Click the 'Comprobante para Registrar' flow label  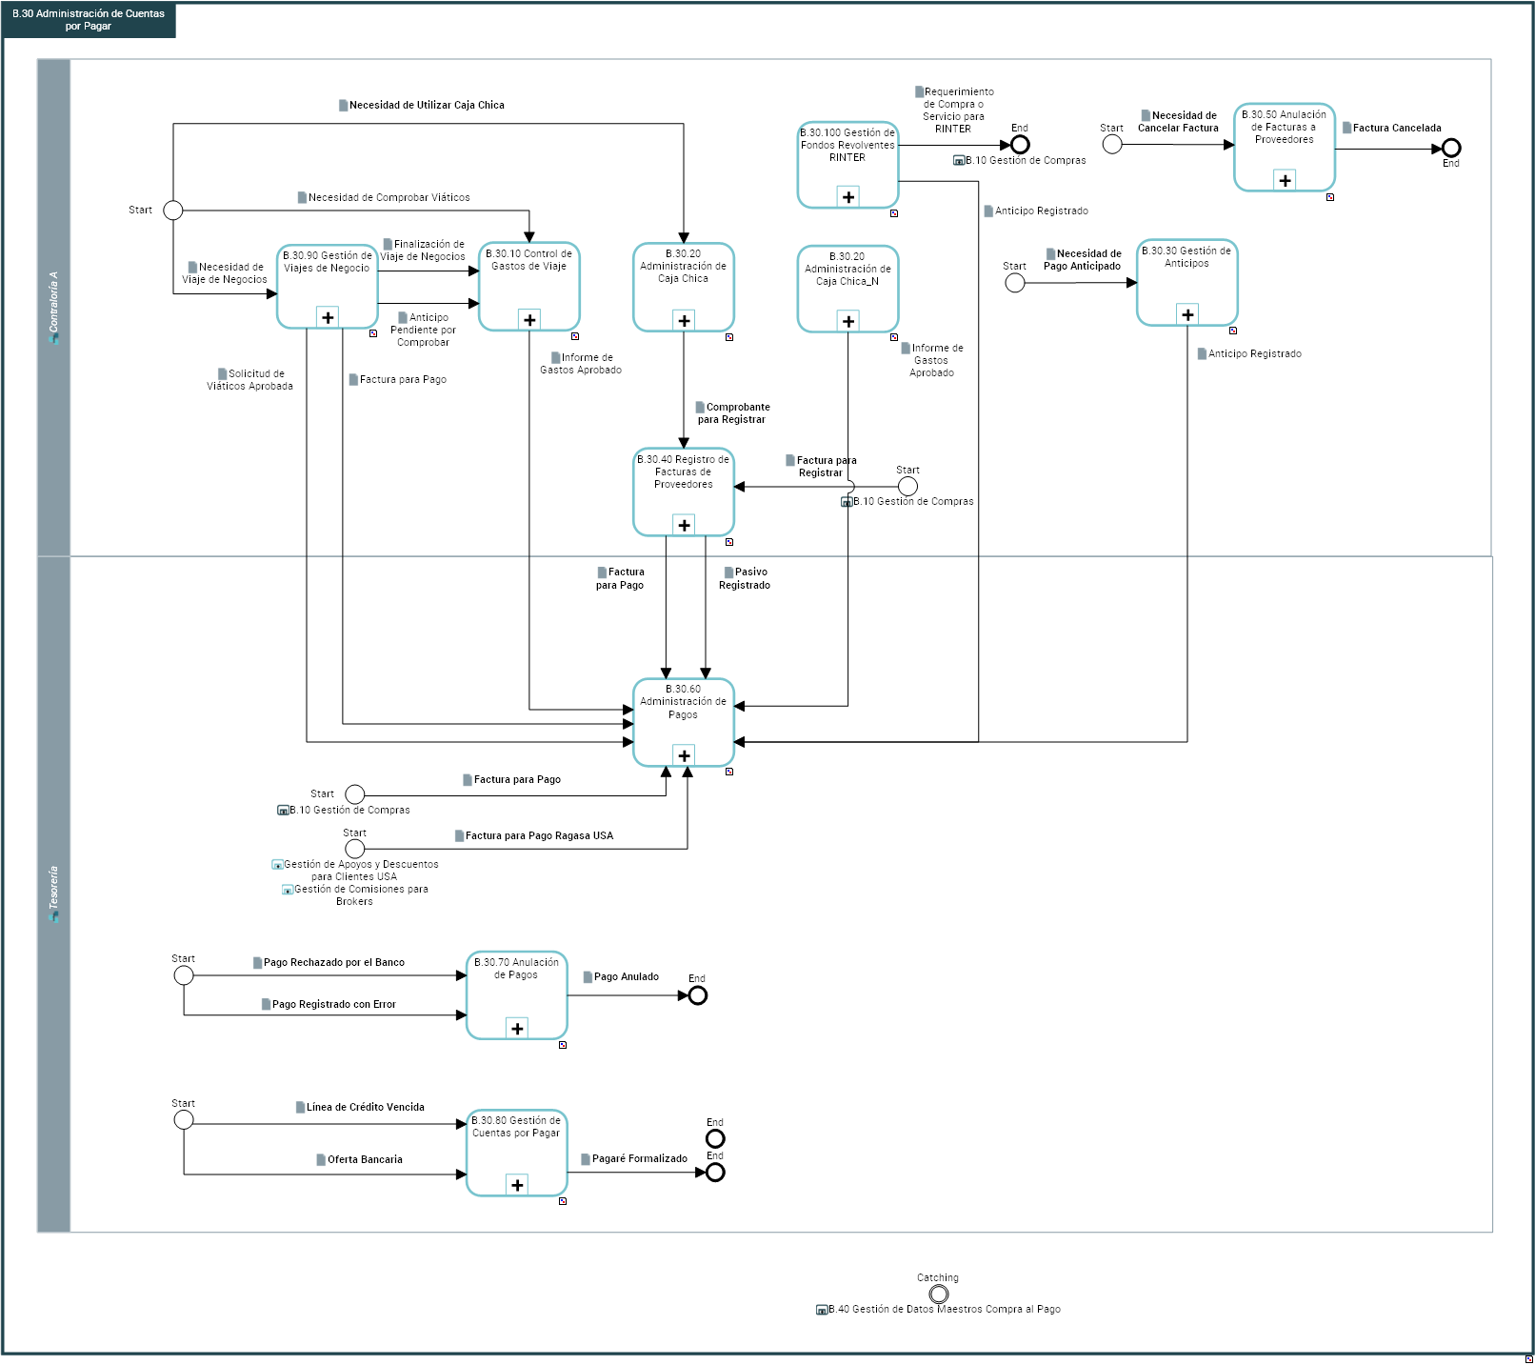[x=732, y=413]
